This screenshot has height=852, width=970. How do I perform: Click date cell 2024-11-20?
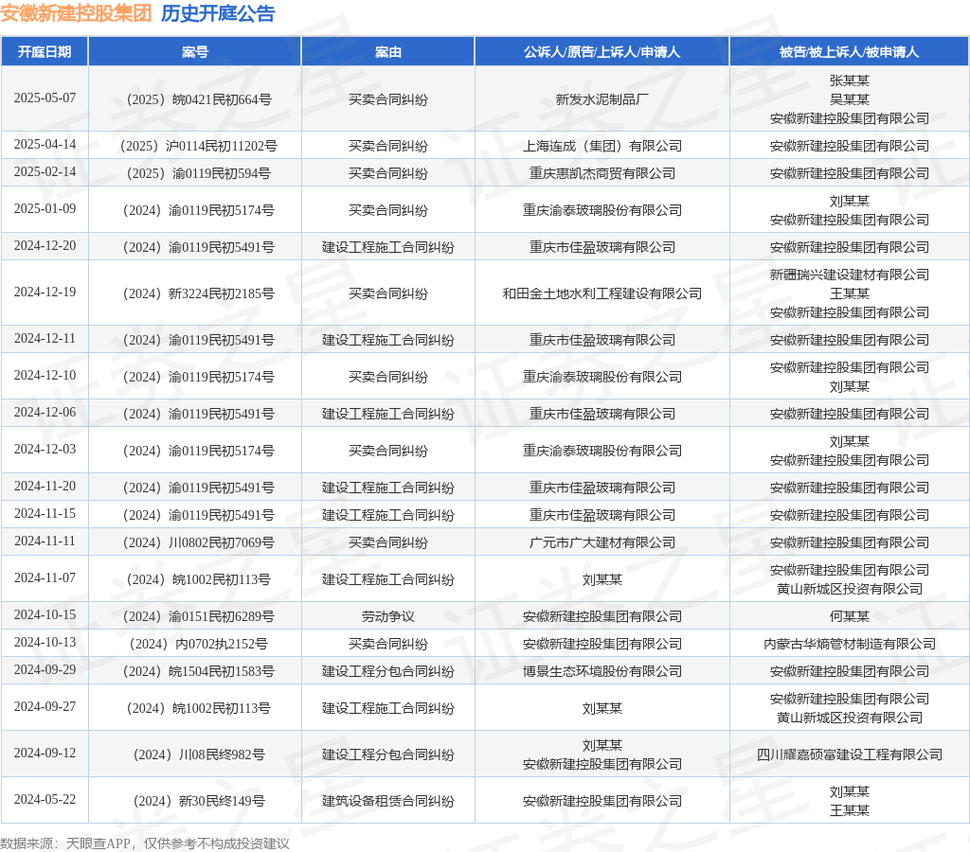tap(45, 487)
